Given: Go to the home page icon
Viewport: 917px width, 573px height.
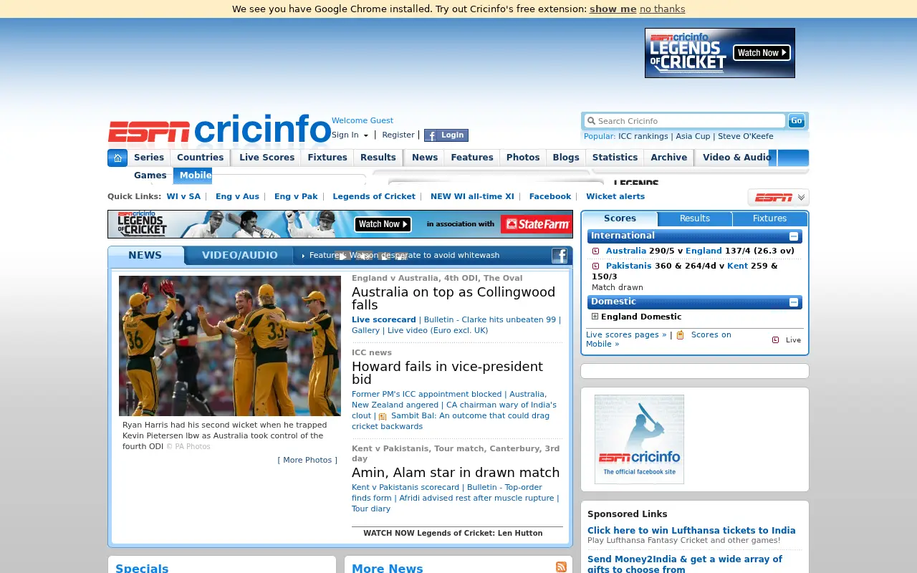Looking at the screenshot, I should tap(117, 158).
